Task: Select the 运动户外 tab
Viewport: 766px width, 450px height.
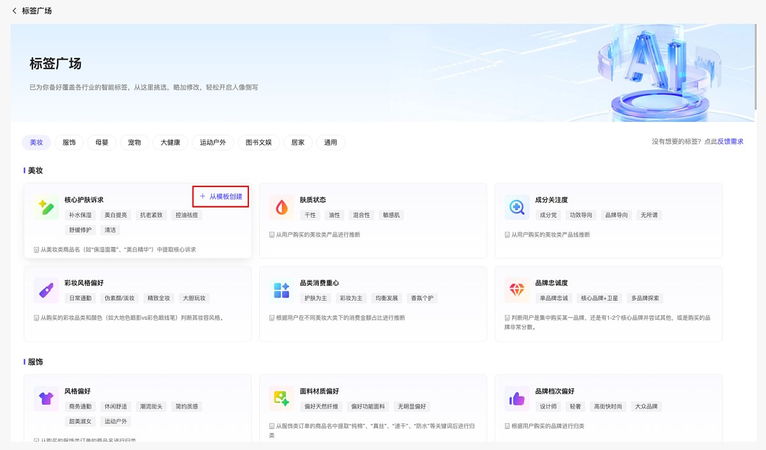Action: [213, 142]
